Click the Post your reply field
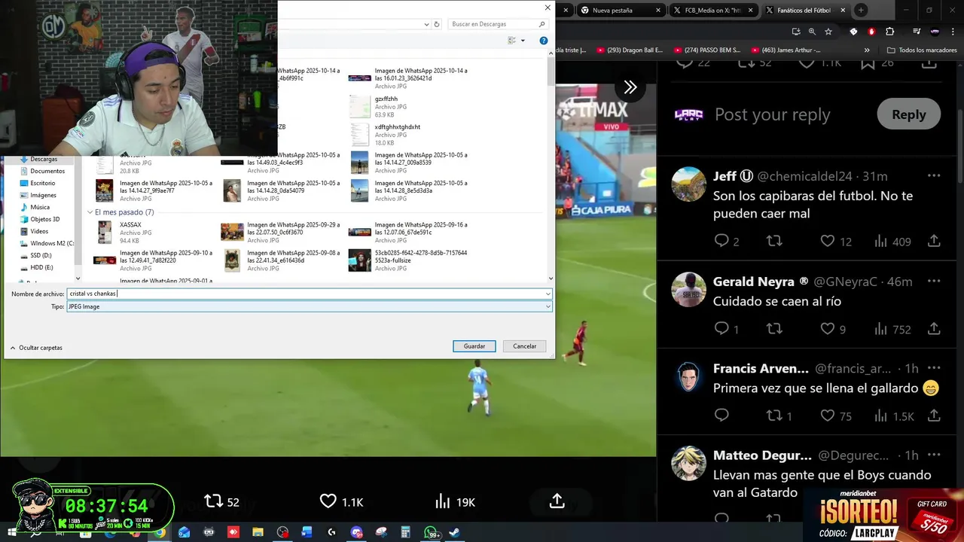The height and width of the screenshot is (542, 964). coord(773,114)
